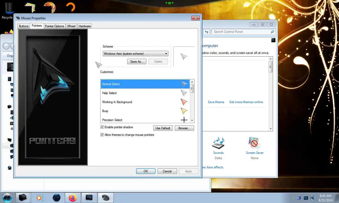Click the themes list scrollbar thumb
The height and width of the screenshot is (203, 339).
coord(271,67)
